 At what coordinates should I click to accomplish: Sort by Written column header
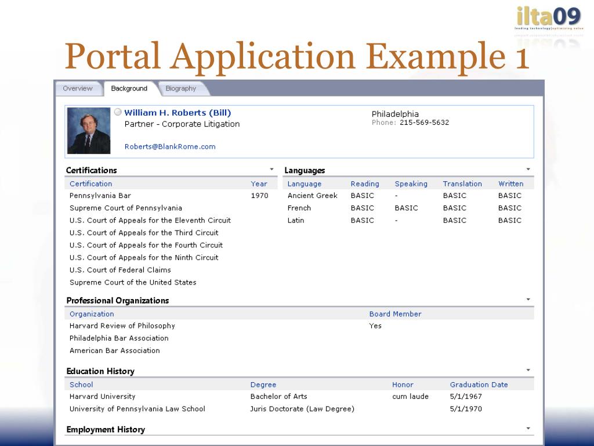point(511,184)
